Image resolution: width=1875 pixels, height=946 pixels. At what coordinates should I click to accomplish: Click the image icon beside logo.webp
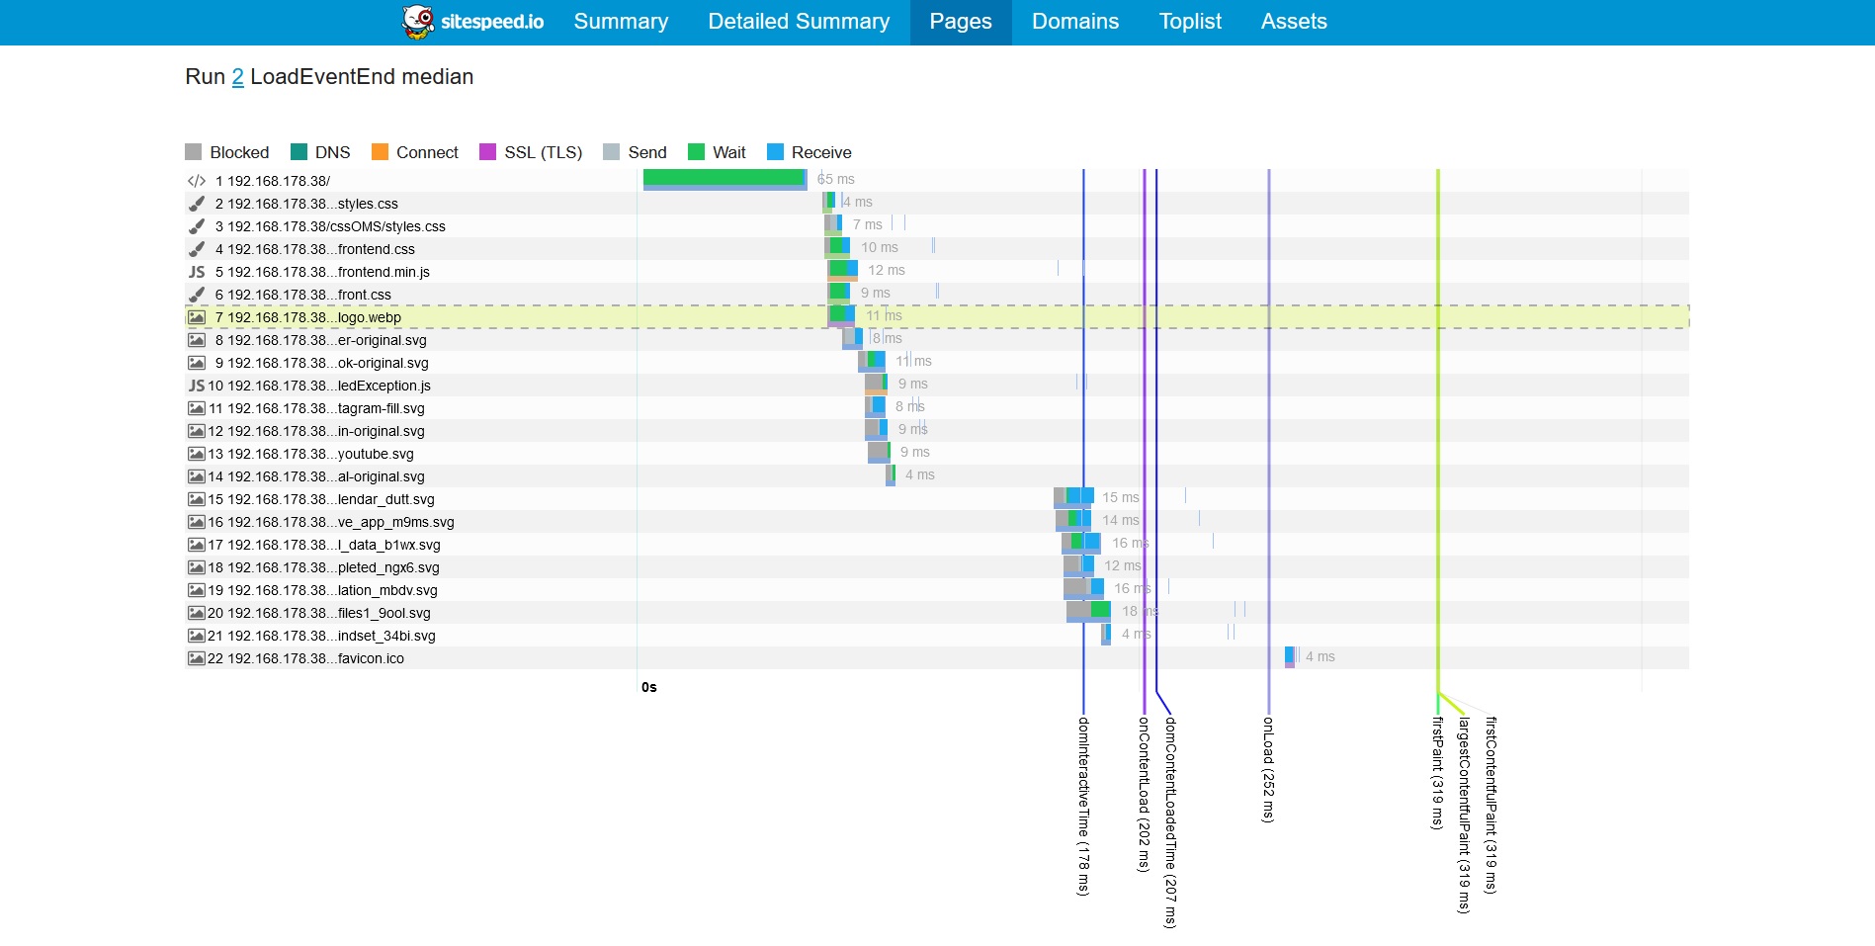[197, 317]
